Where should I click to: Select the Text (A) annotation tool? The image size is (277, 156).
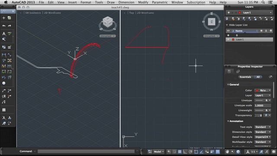click(x=4, y=34)
